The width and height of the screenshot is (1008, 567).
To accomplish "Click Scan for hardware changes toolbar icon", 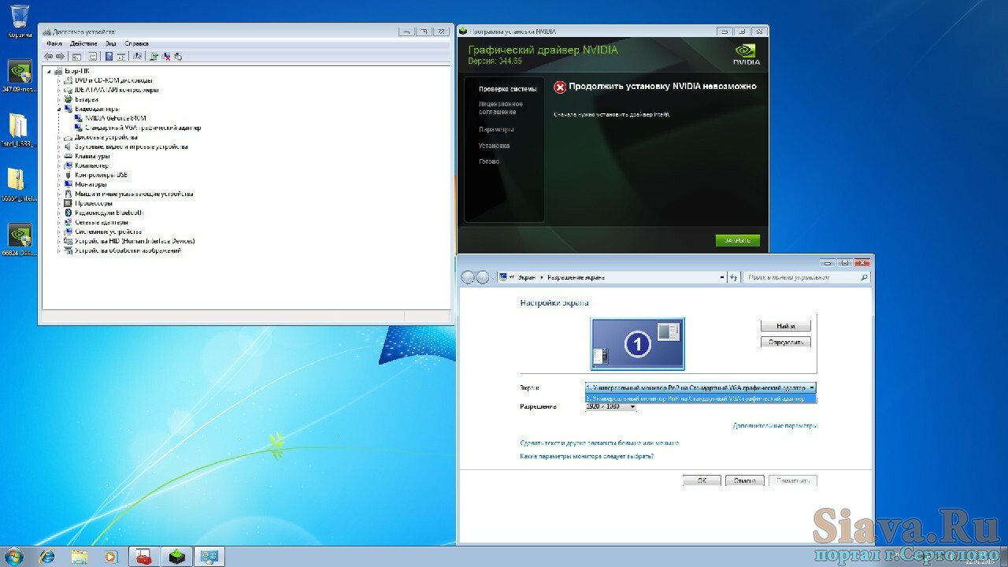I will 138,57.
